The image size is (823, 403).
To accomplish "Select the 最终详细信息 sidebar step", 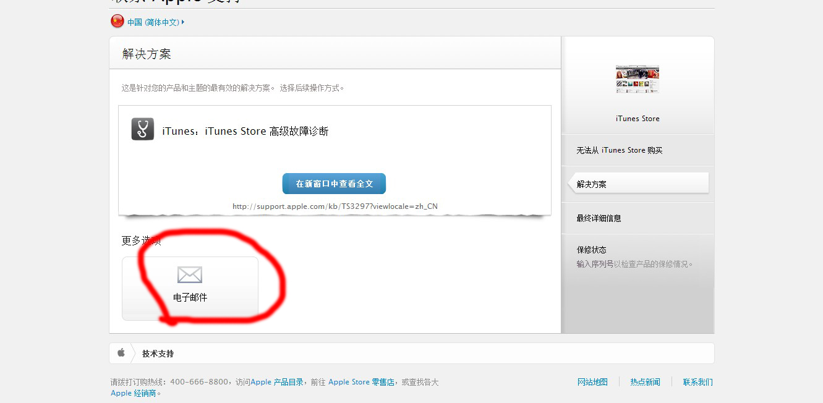I will (x=599, y=218).
